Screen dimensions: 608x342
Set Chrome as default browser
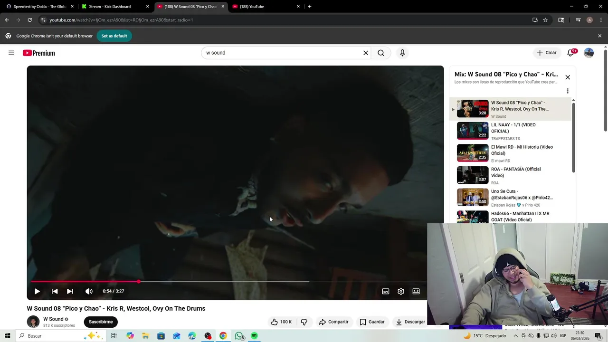[114, 36]
